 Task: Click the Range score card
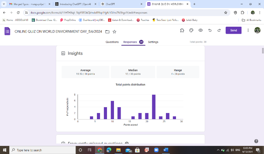click(x=178, y=72)
